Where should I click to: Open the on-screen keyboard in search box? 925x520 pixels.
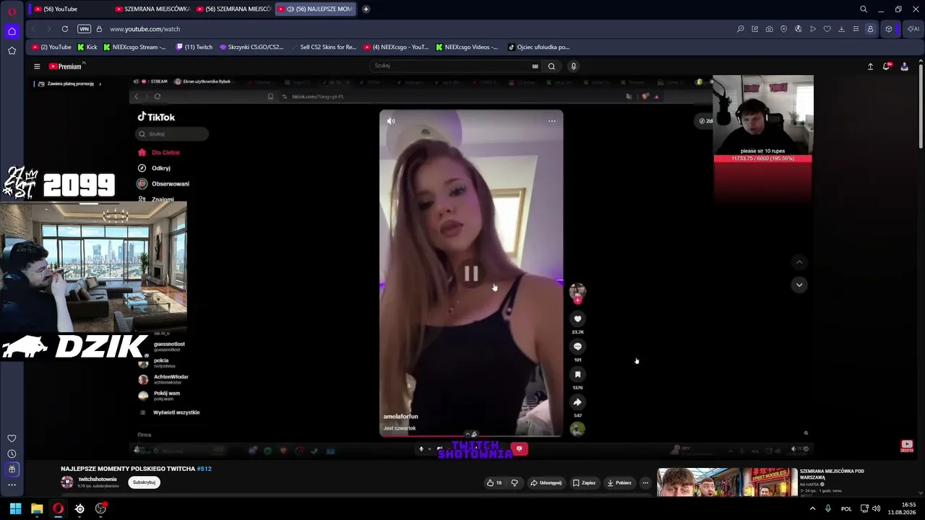535,66
